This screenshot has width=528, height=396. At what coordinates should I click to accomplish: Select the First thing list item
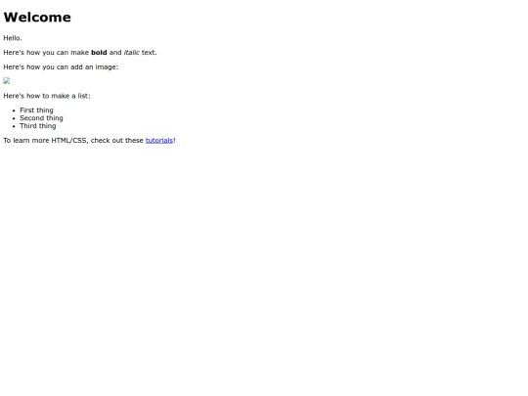[x=36, y=110]
